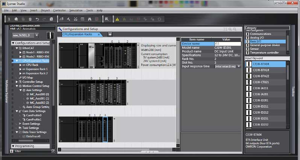The image size is (300, 160).
Task: Close the CPU/Expansion Racks tab
Action: click(99, 34)
